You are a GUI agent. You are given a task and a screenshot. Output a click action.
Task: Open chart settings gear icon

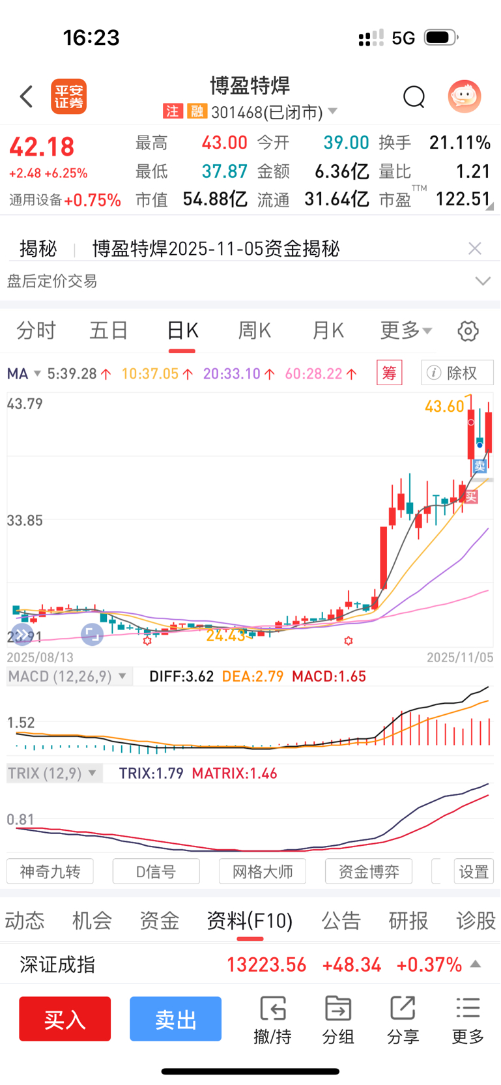(x=468, y=331)
